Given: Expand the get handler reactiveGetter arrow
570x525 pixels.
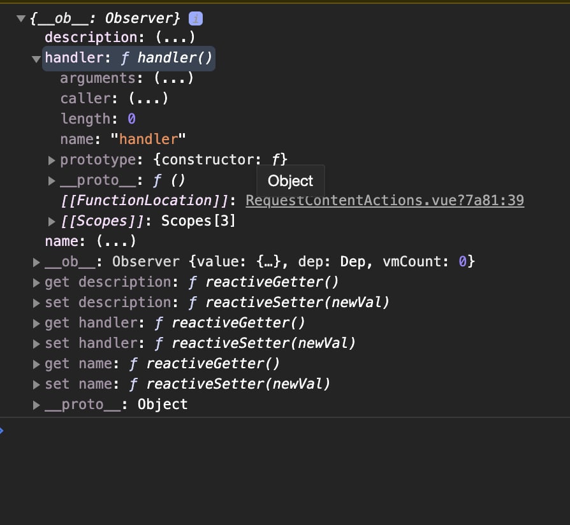Looking at the screenshot, I should coord(36,323).
